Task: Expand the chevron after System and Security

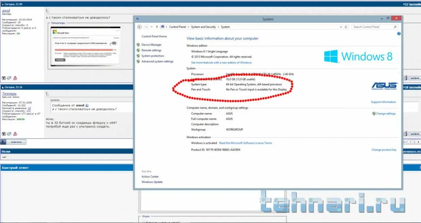Action: coord(218,27)
